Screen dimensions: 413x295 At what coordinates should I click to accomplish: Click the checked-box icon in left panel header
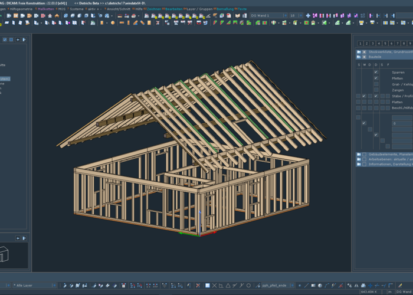point(5,40)
